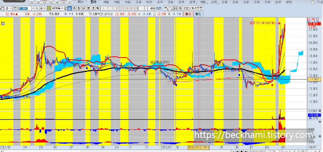Click the window icon at toolbar's far left
Screen dimensions: 323x152
[2, 8]
